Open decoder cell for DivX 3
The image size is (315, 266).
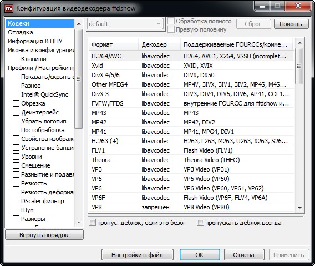point(155,94)
